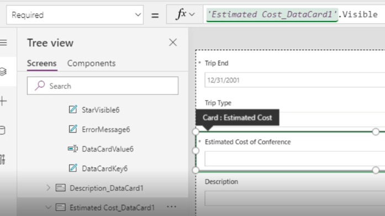Click the Estimated Cost of Conference input
The image size is (385, 216).
click(294, 159)
